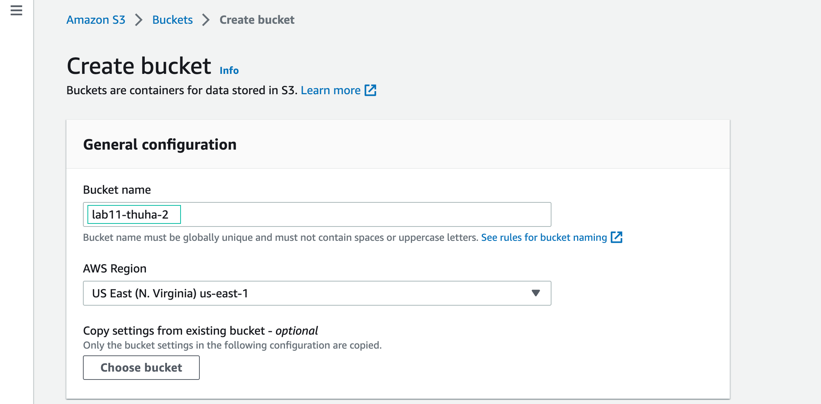
Task: Click inside the Bucket name input field
Action: coord(317,214)
